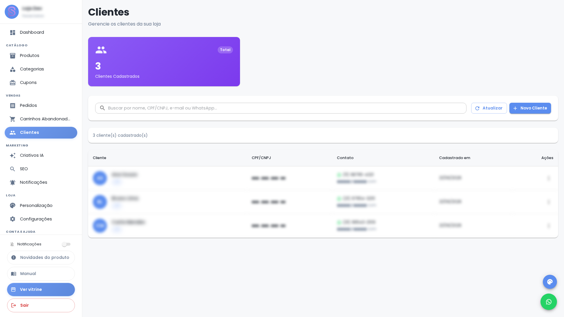Click the floating palette theme icon
The width and height of the screenshot is (564, 317).
[550, 282]
